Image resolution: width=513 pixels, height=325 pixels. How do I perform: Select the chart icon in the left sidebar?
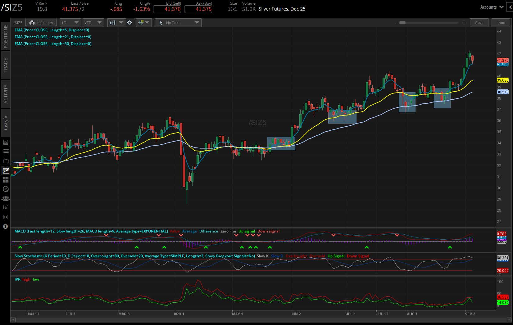click(5, 170)
